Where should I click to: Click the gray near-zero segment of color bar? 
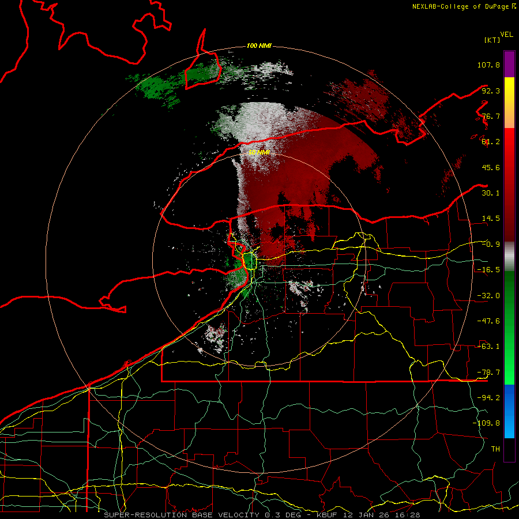[509, 257]
